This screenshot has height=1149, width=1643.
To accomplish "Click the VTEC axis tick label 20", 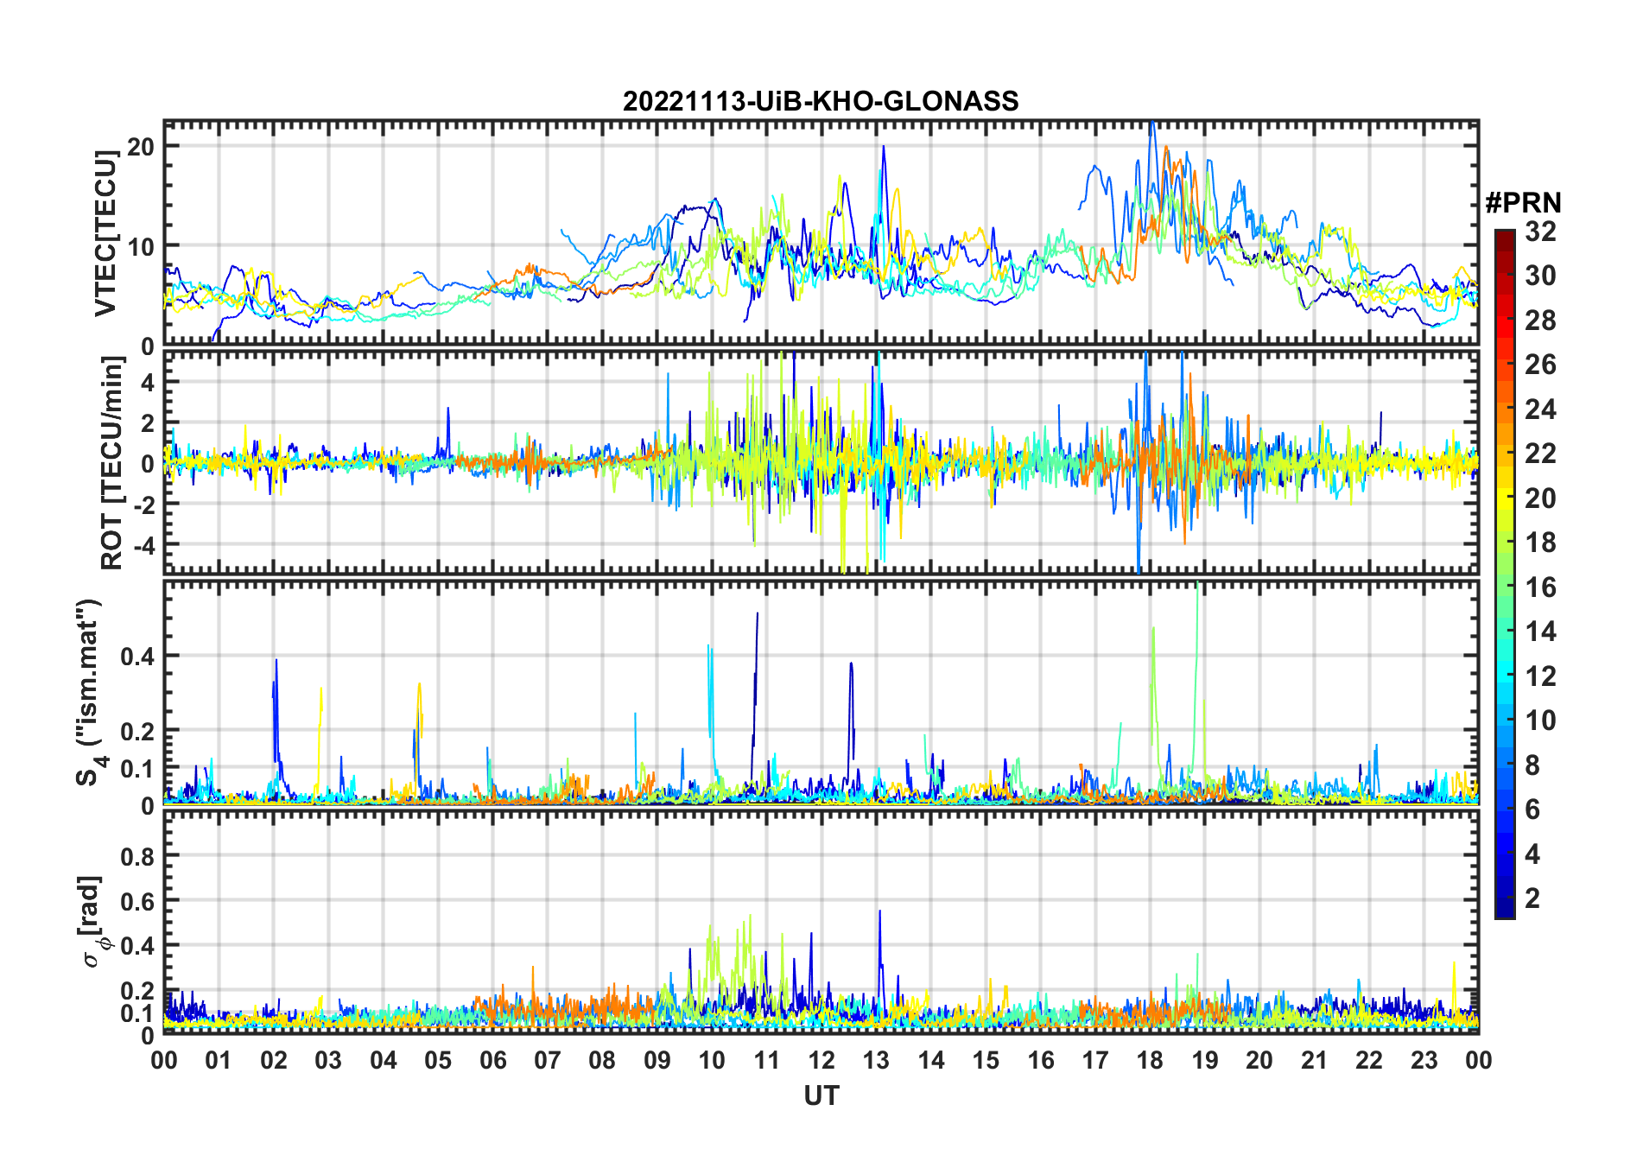I will point(141,147).
